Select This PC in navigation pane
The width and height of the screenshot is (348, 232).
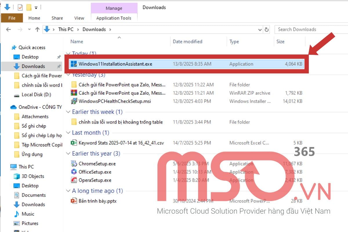pyautogui.click(x=26, y=167)
